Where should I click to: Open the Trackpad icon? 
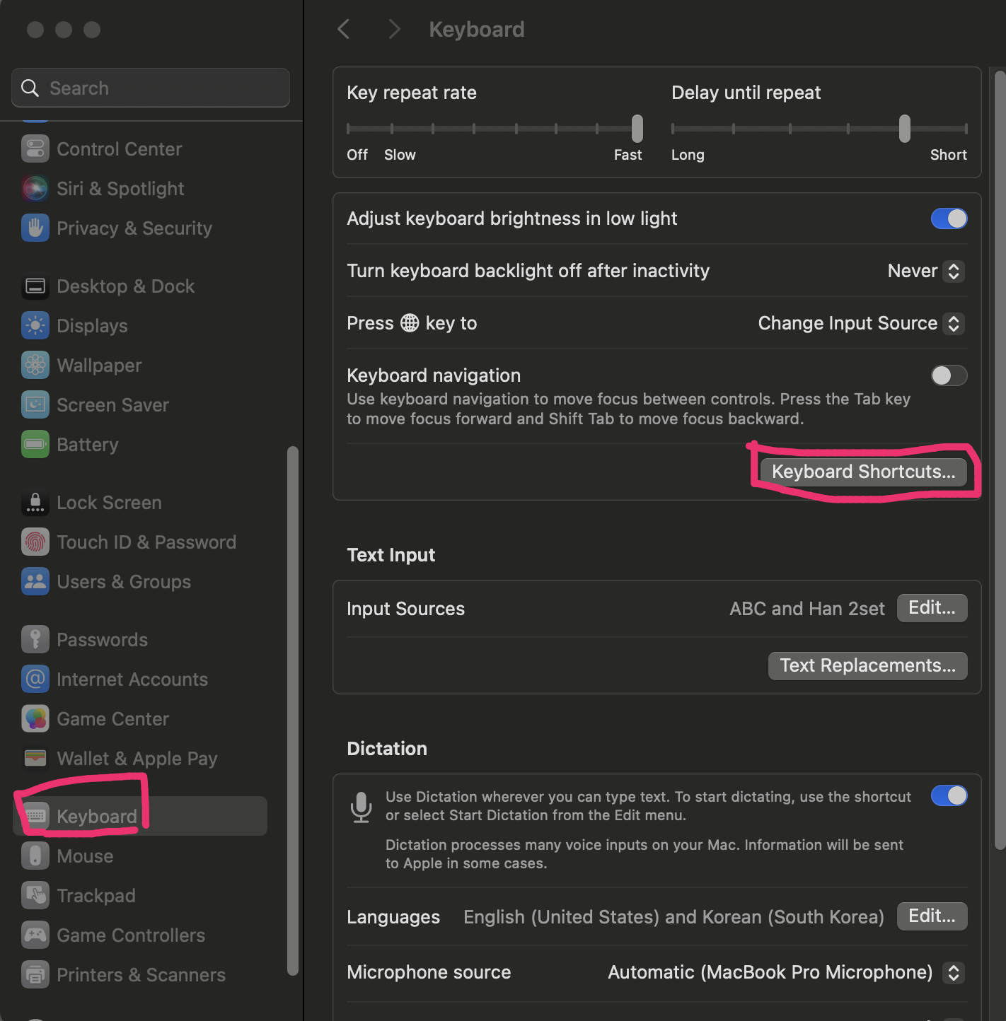[35, 896]
